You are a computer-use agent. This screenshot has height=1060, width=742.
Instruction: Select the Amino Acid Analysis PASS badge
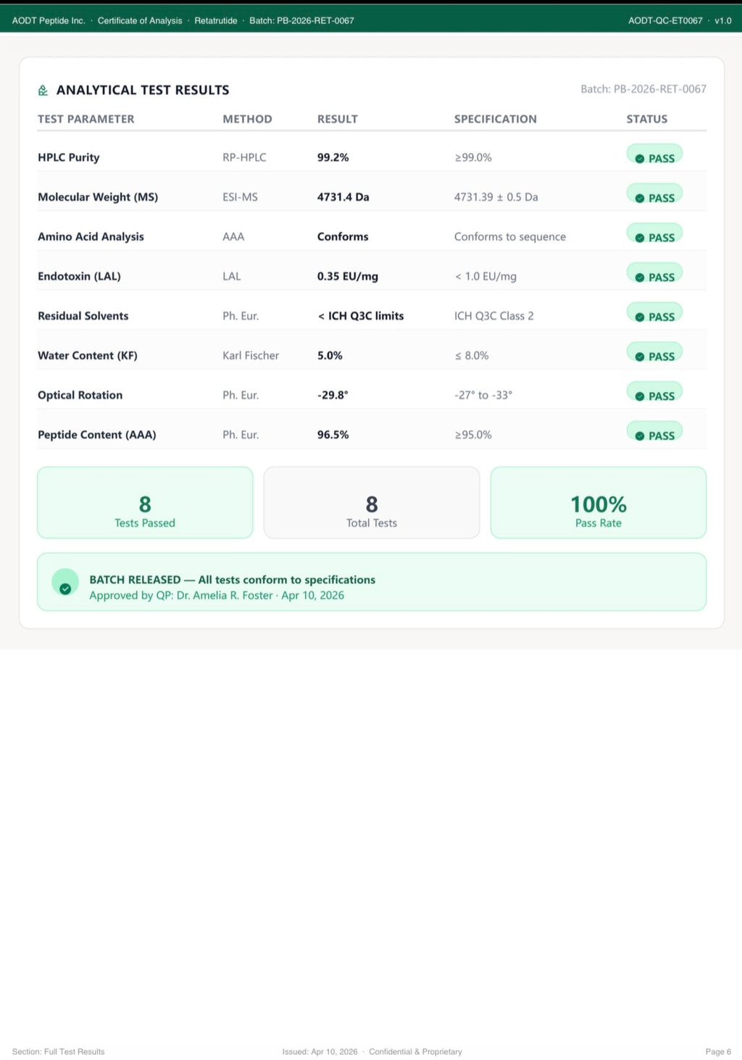click(654, 236)
